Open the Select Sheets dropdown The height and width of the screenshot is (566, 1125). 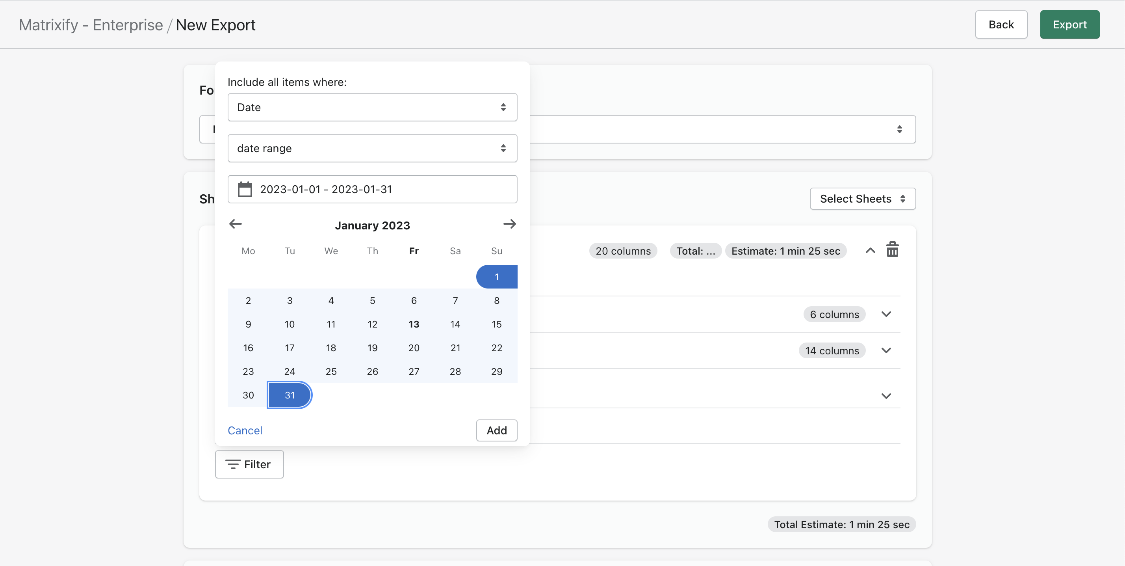pyautogui.click(x=862, y=199)
